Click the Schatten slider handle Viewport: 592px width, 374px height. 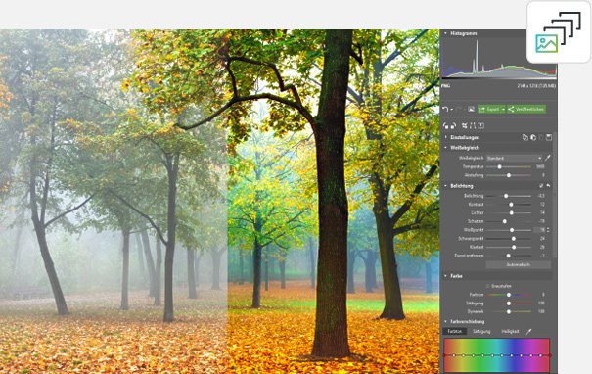tap(504, 221)
